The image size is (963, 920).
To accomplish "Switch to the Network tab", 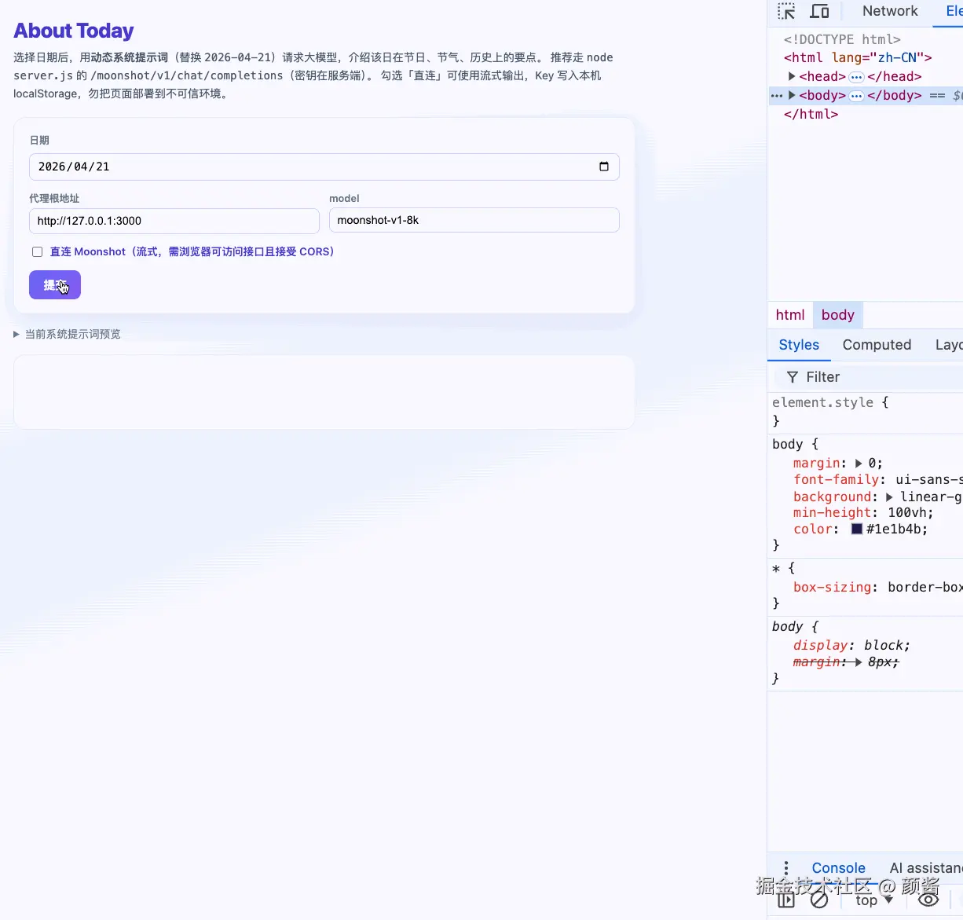I will [x=890, y=11].
